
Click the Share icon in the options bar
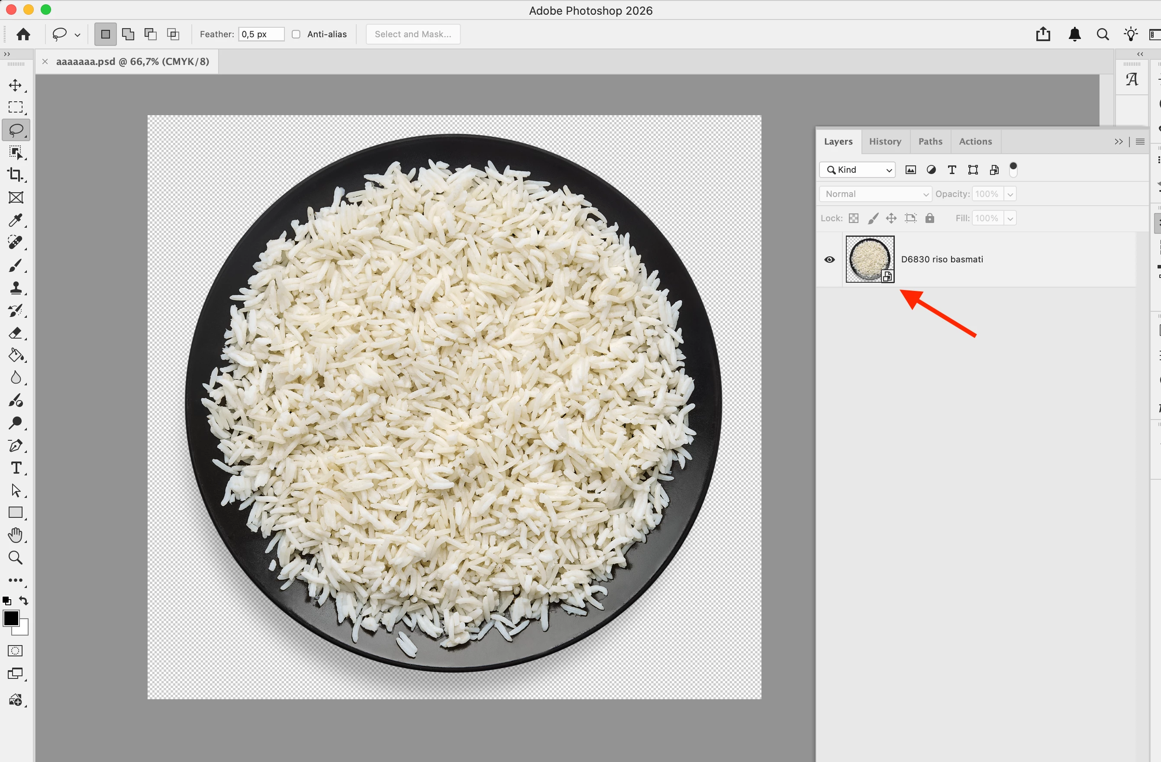(x=1043, y=34)
